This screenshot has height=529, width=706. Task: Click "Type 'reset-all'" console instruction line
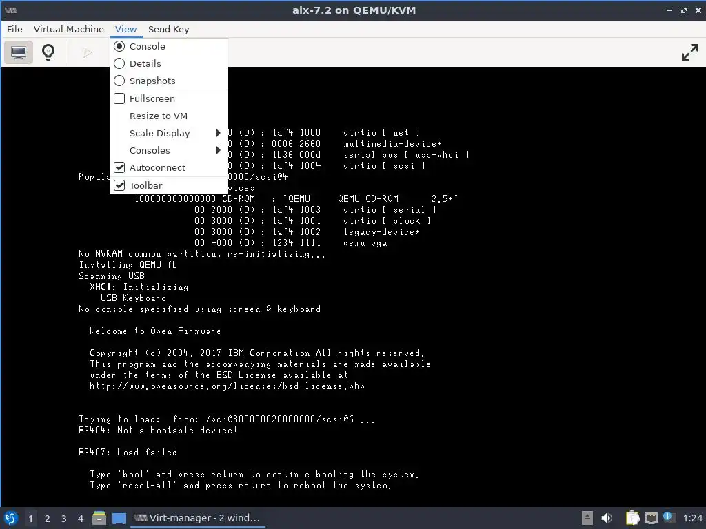[241, 486]
